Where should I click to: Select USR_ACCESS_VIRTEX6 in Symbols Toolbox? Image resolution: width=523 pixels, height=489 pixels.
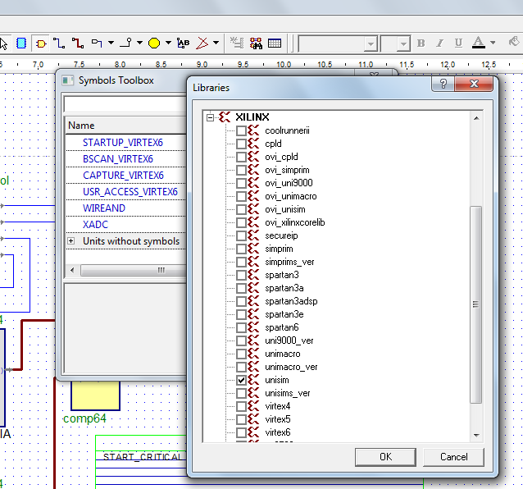pos(130,192)
